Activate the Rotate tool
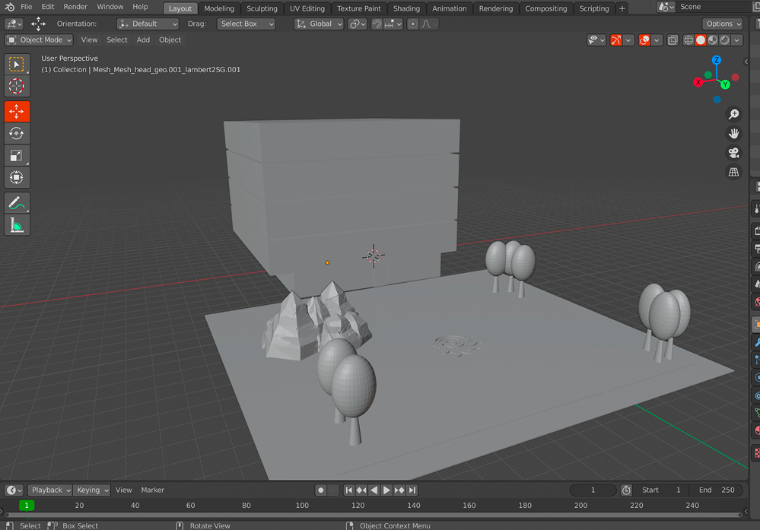 tap(17, 134)
